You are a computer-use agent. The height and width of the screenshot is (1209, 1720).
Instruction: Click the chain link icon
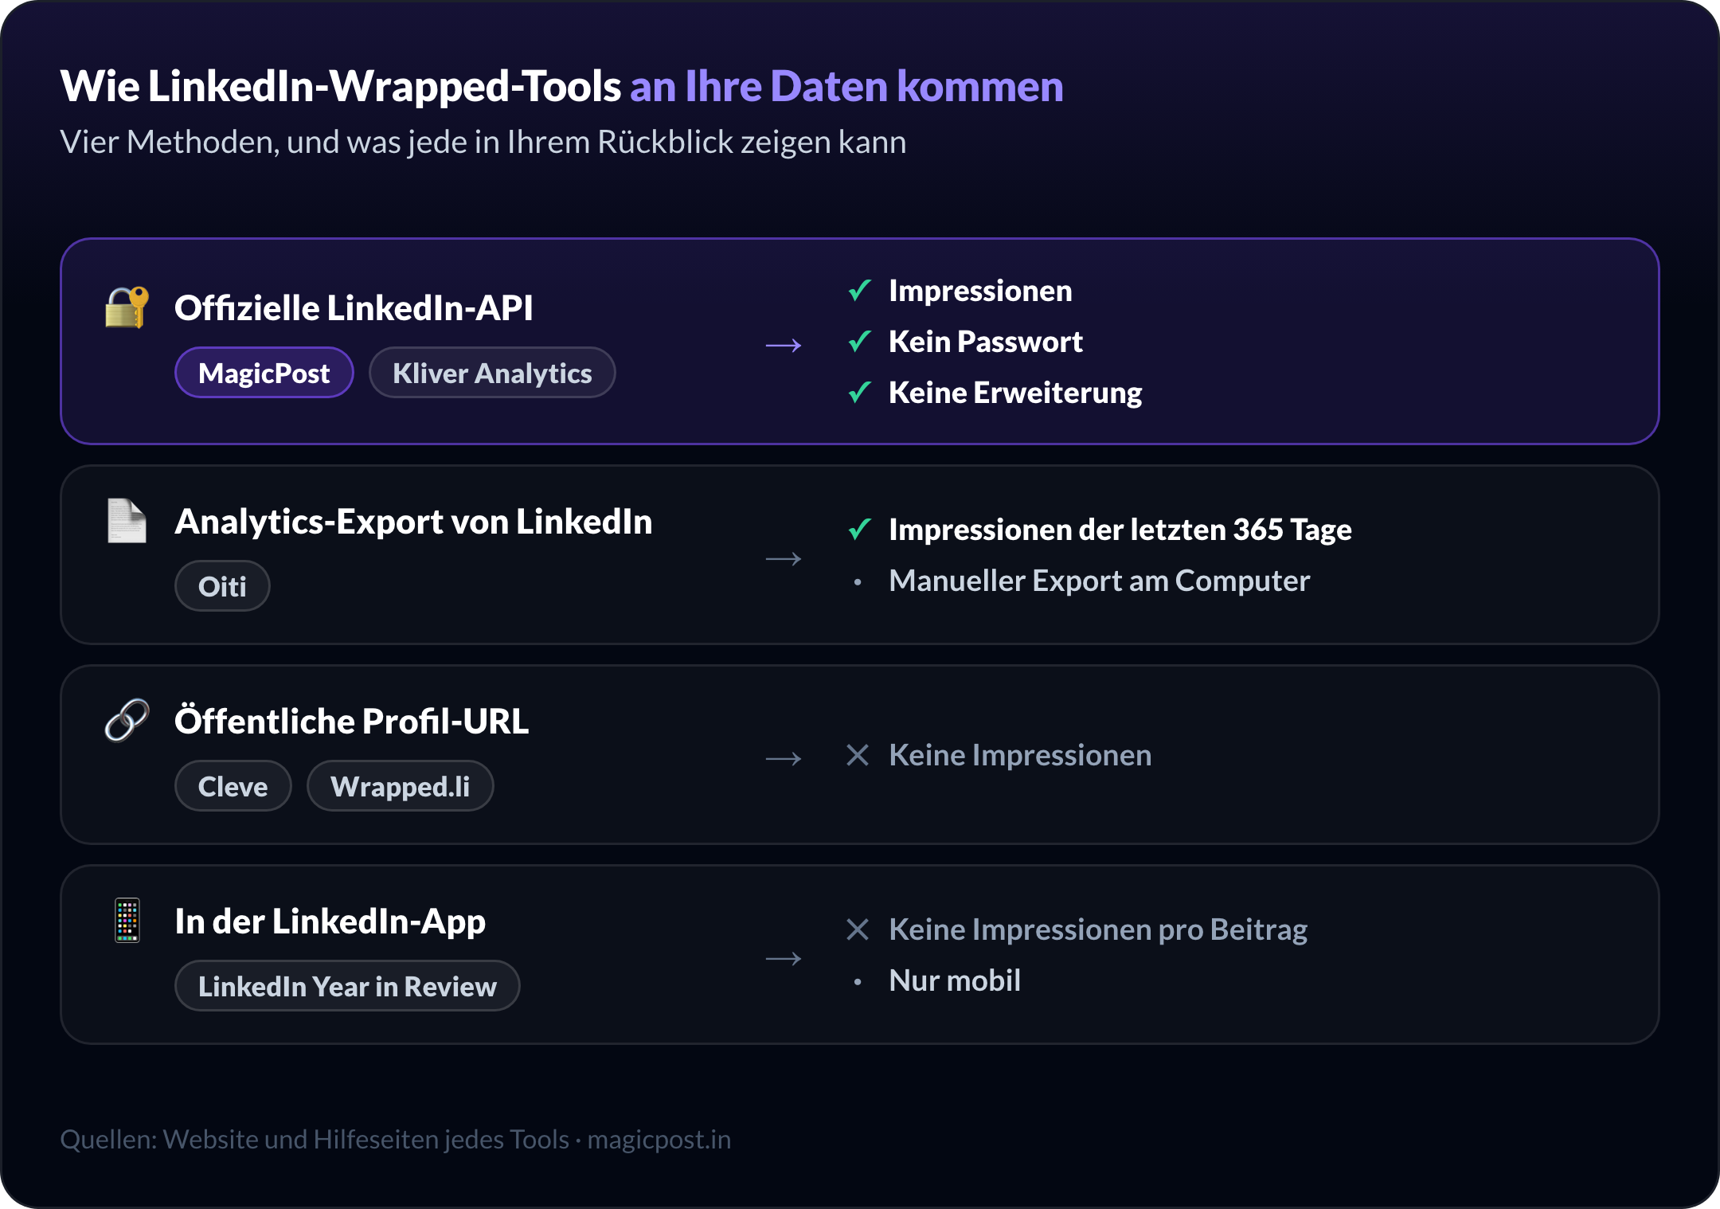pos(127,720)
